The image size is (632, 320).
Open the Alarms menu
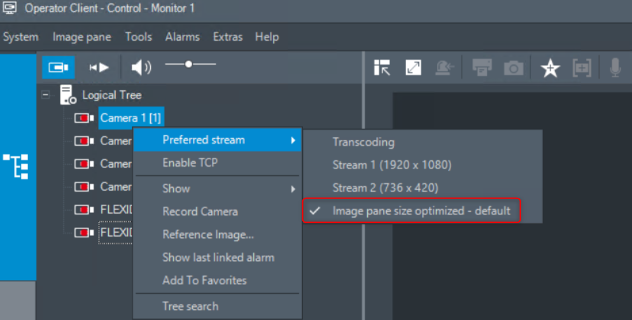click(x=182, y=37)
